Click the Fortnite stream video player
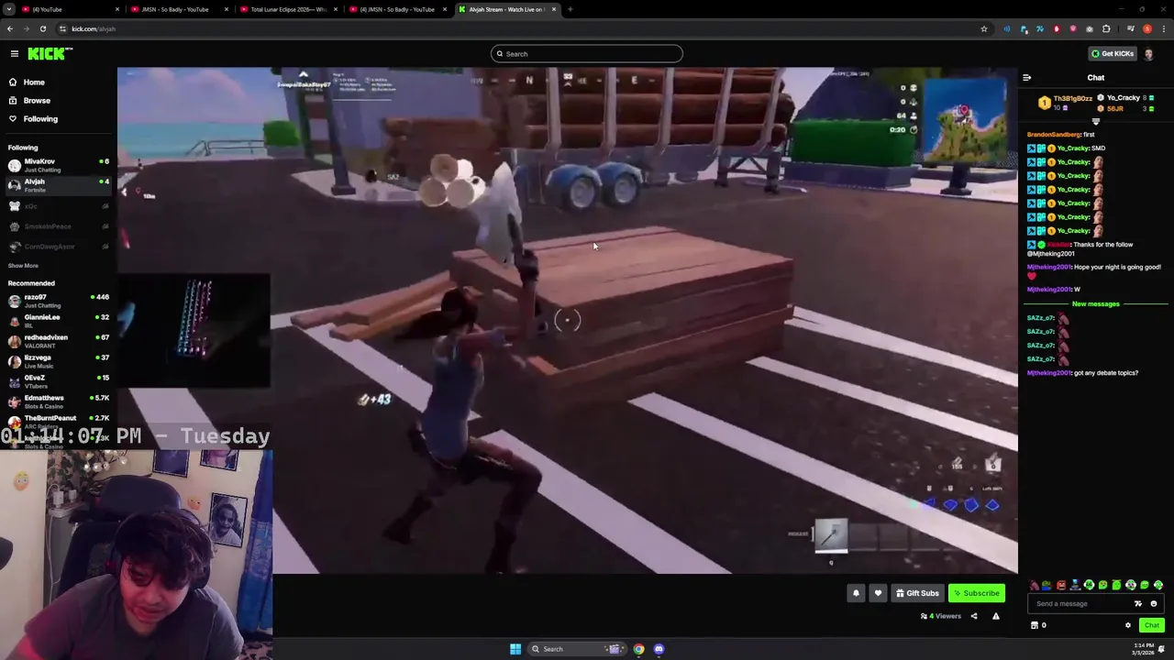The height and width of the screenshot is (660, 1174). click(567, 320)
